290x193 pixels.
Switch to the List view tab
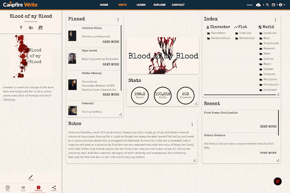point(23,188)
